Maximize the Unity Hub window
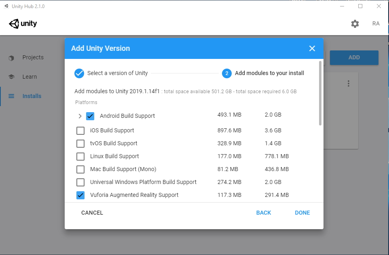Screen dimensions: 389x255 point(360,6)
